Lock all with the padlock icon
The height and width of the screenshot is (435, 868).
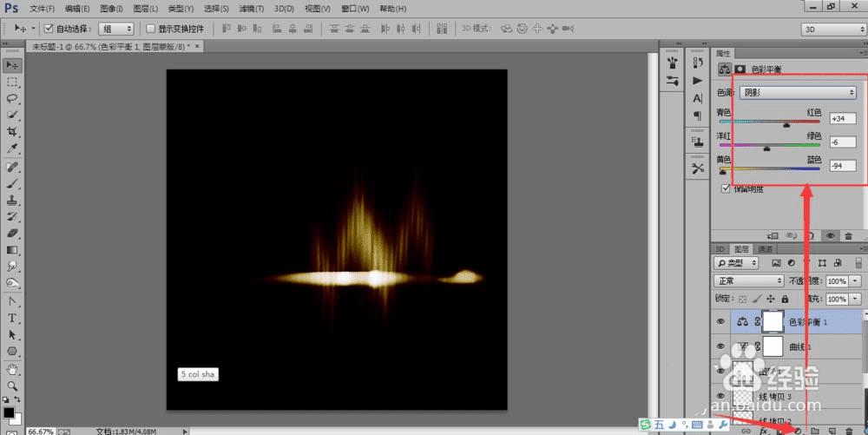pos(785,299)
